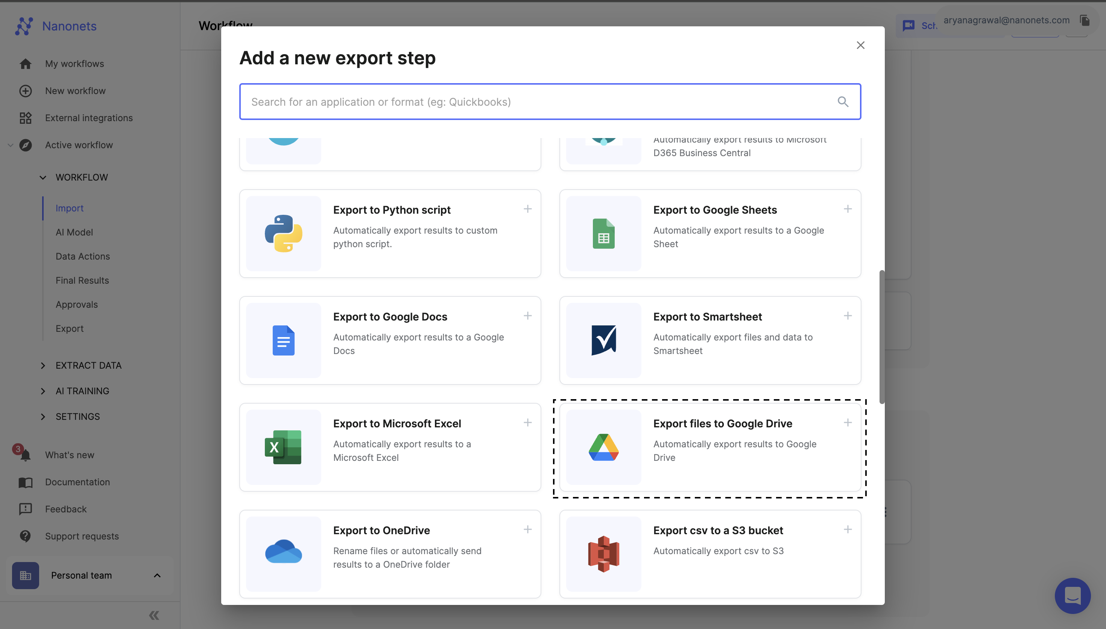Click the dialog vertical scrollbar thumb

pos(882,337)
